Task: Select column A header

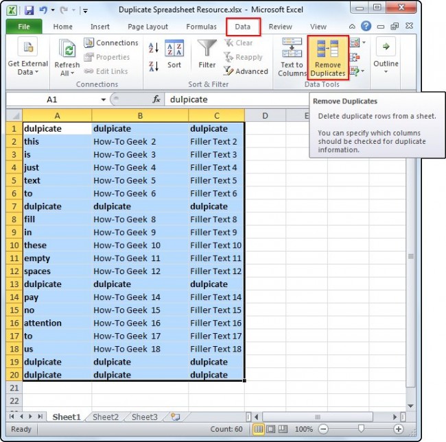Action: [x=57, y=116]
